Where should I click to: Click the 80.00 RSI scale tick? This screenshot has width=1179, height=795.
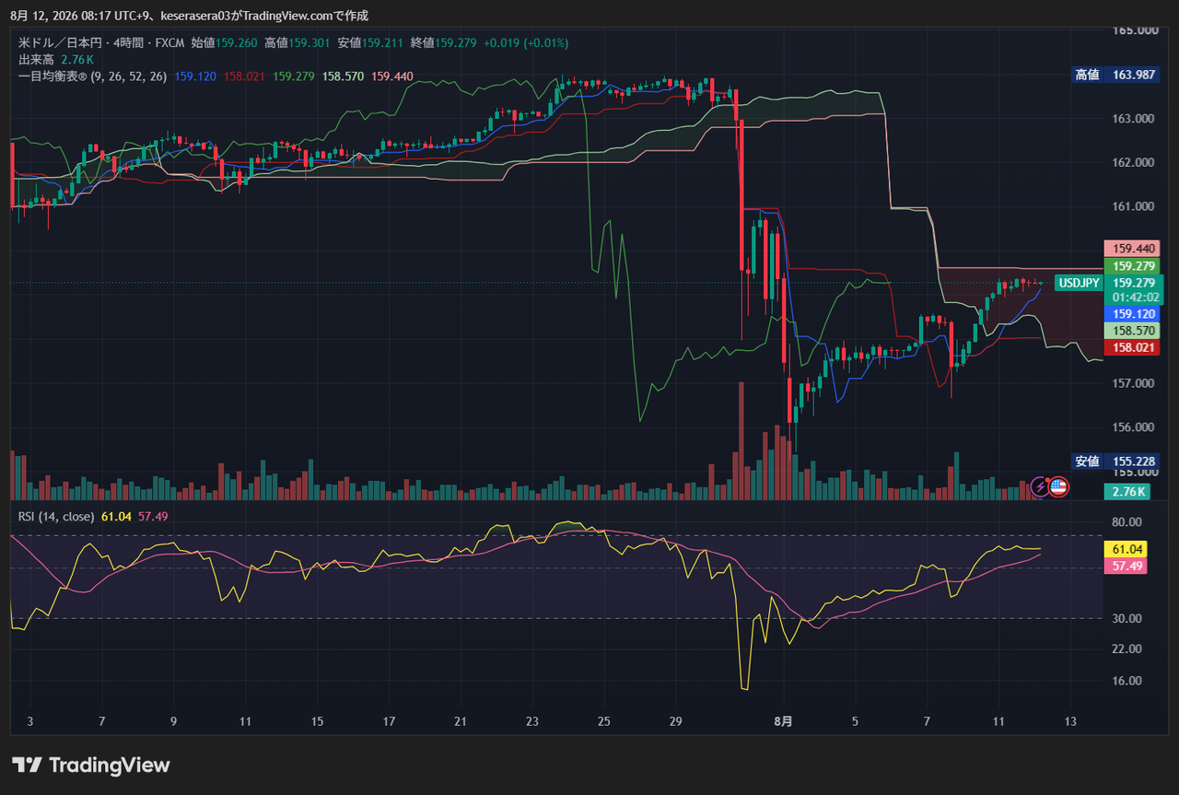(1126, 521)
